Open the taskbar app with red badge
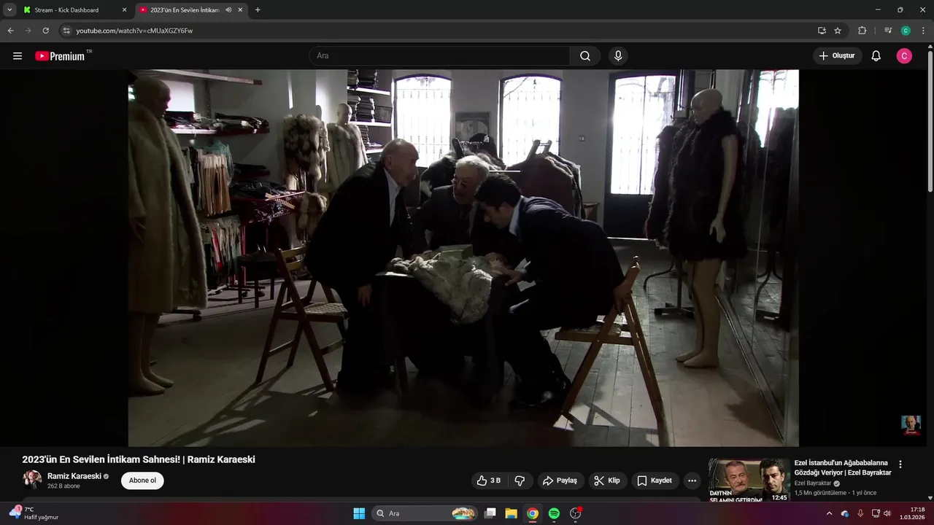The image size is (934, 525). click(575, 513)
